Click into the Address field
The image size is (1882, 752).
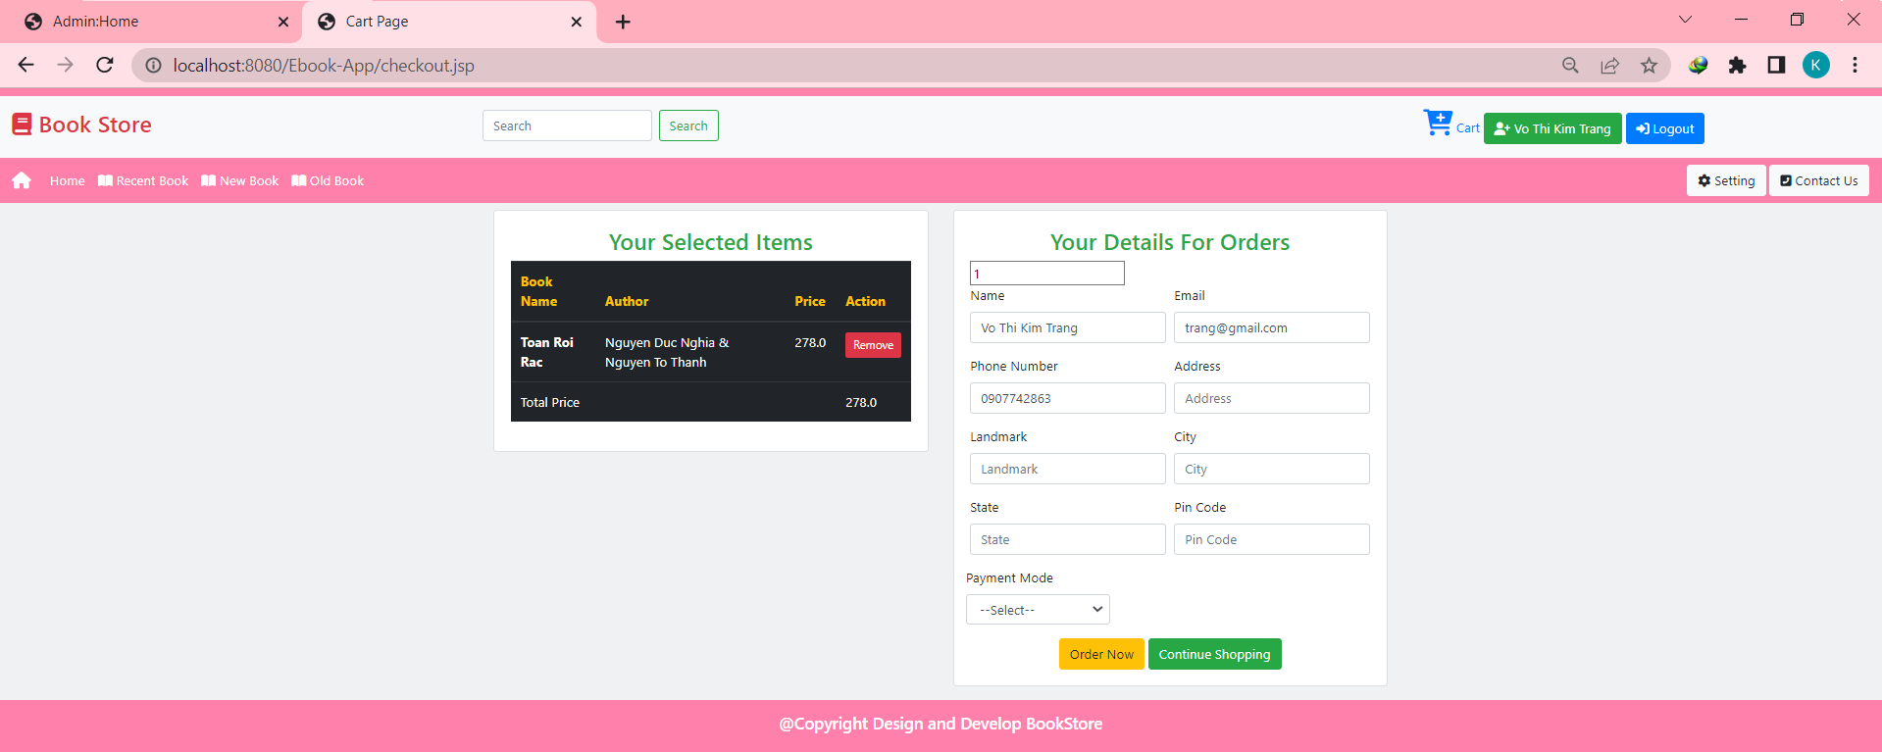1271,398
